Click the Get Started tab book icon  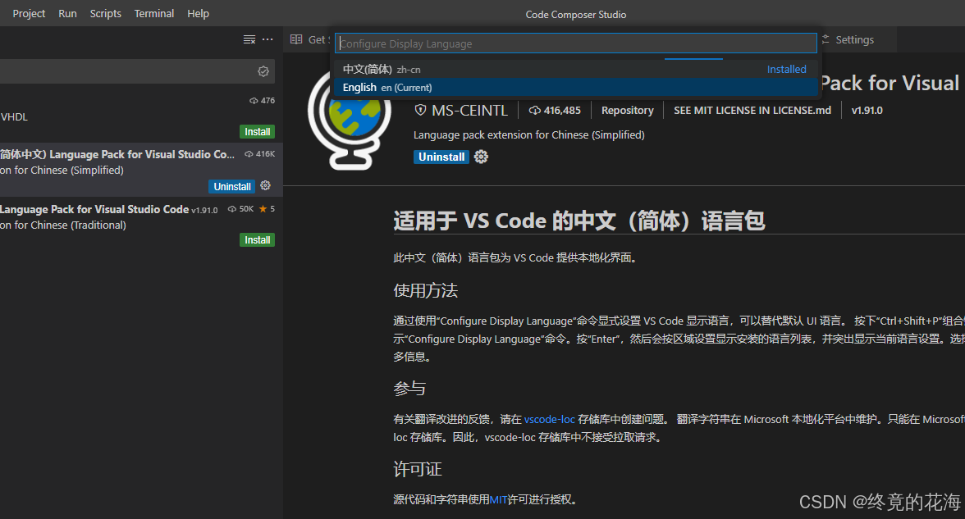click(x=296, y=39)
